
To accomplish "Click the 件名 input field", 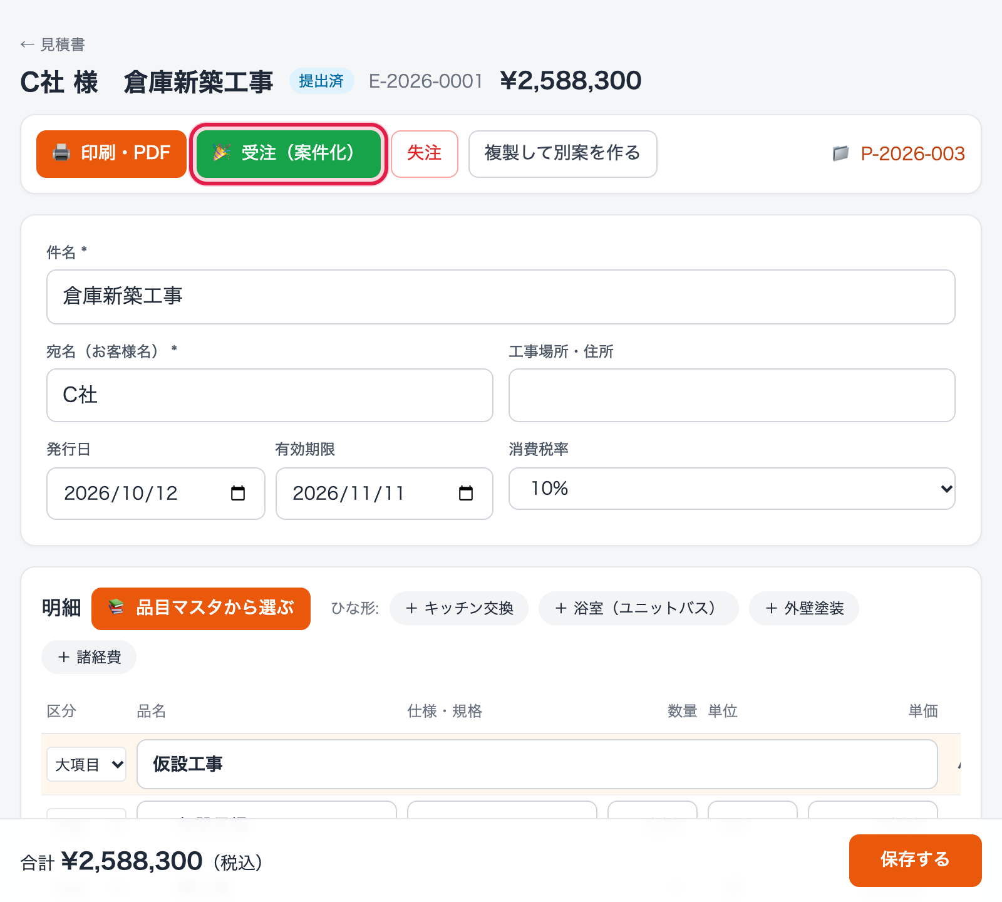I will pyautogui.click(x=500, y=297).
